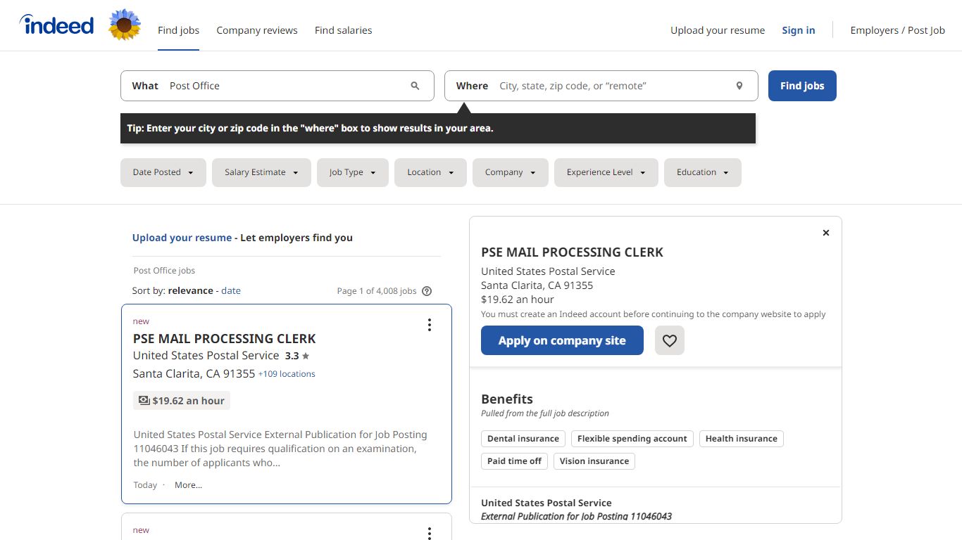Click the +109 locations link
Screen dimensions: 962x540
pyautogui.click(x=287, y=374)
